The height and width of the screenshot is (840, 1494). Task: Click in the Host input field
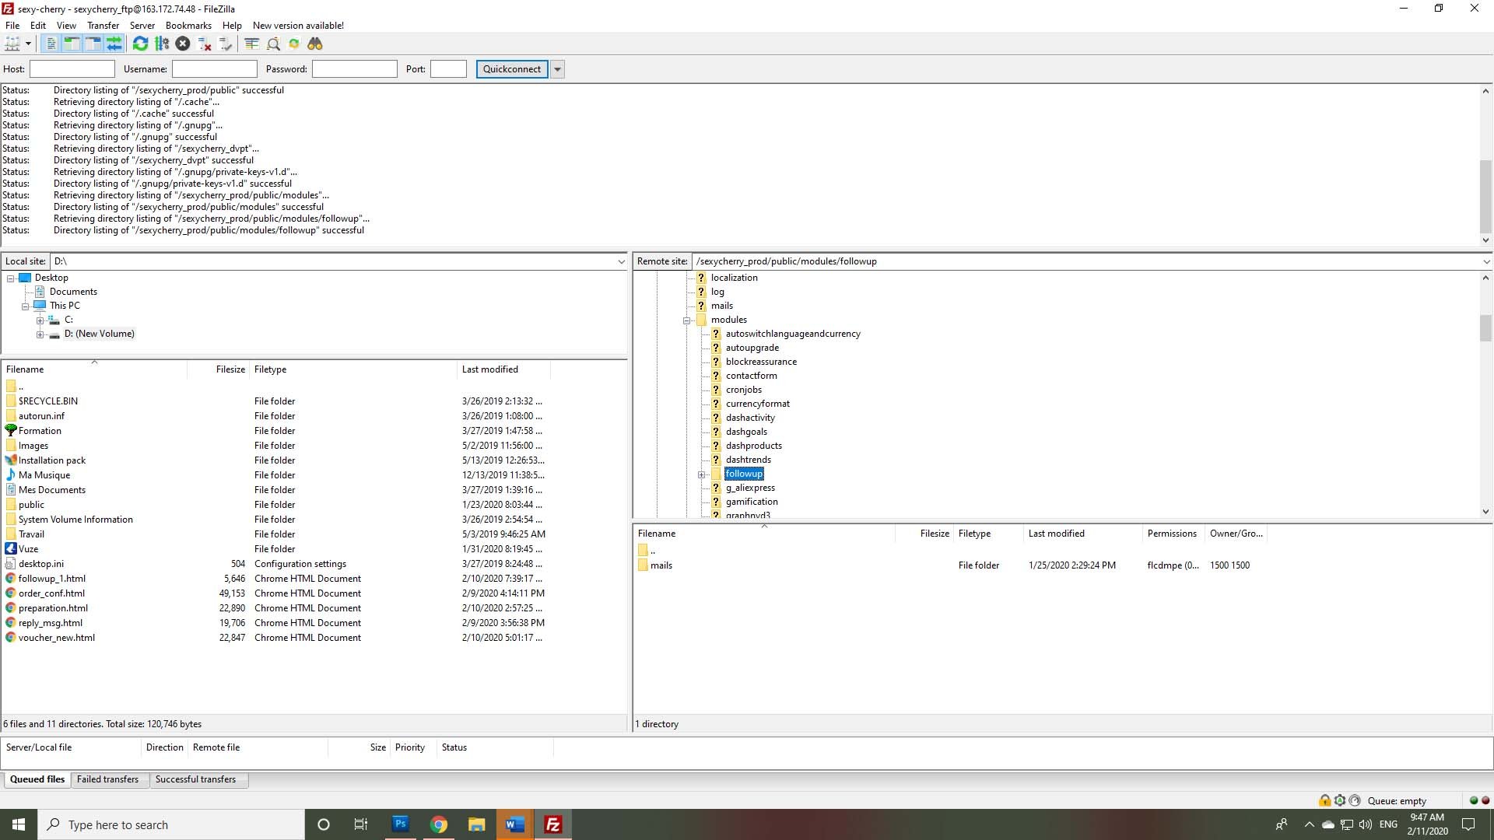coord(72,69)
